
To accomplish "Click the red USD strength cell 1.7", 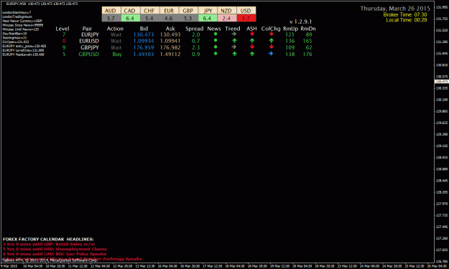I will click(246, 18).
